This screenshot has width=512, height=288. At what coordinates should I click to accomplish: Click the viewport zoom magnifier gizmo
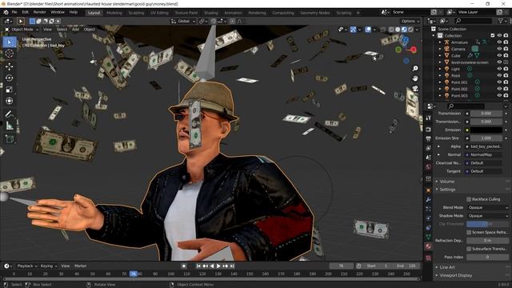tap(415, 68)
